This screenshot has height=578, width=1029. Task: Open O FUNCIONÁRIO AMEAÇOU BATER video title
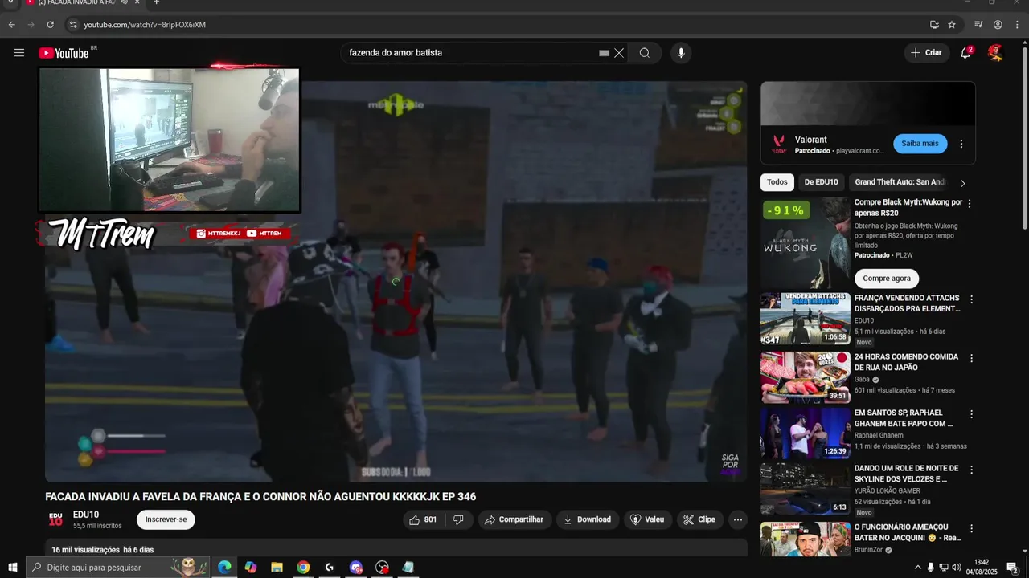pyautogui.click(x=908, y=532)
